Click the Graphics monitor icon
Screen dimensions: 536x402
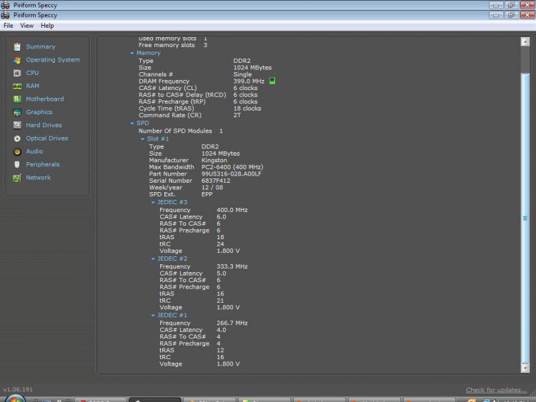[17, 112]
